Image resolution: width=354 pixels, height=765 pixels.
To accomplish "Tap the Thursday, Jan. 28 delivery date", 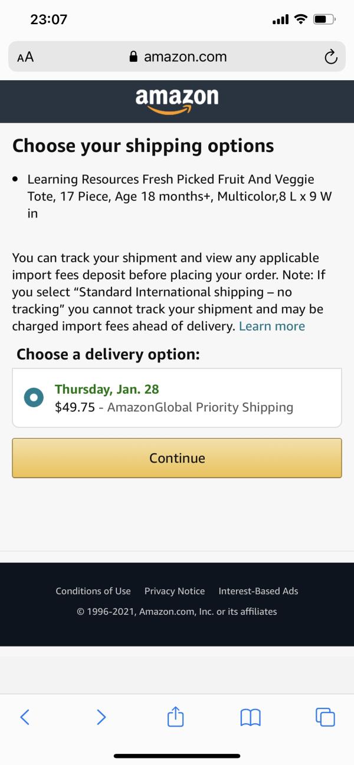I will (x=107, y=389).
